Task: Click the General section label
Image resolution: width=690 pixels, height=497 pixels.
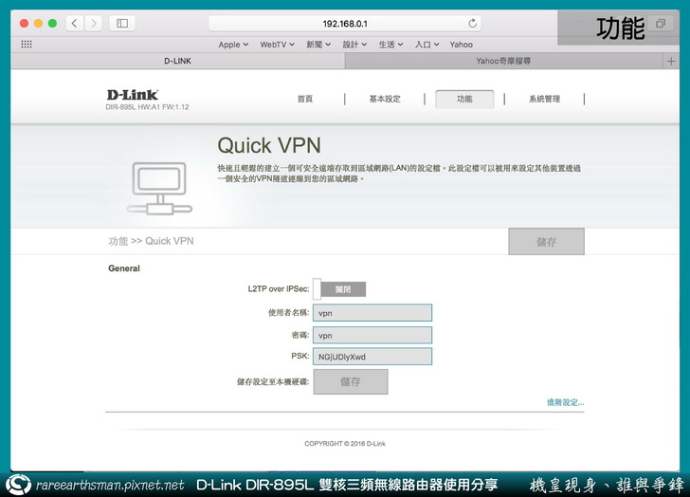Action: [x=124, y=268]
